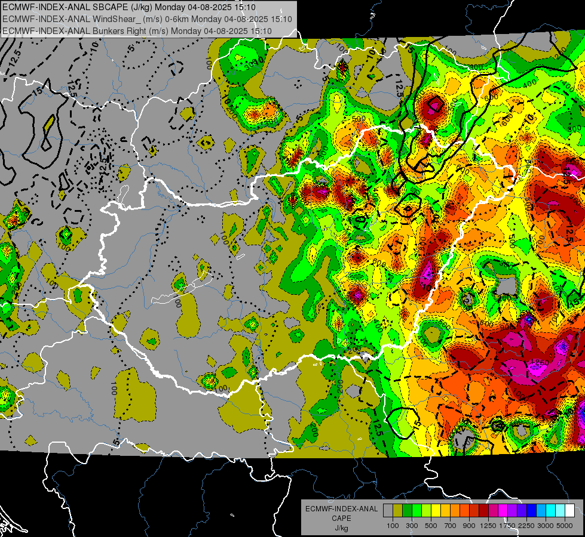Click the 1250 tick label in the legend
Screen dimensions: 585x537
pyautogui.click(x=488, y=526)
